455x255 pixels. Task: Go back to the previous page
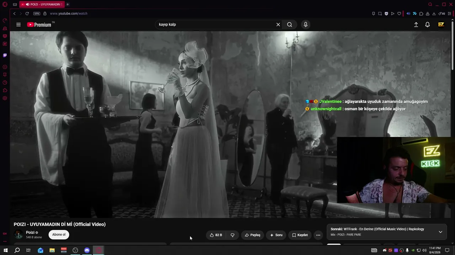(14, 13)
